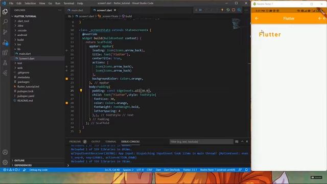Screen dimensions: 327x184
Task: Click the editor minimap
Action: point(236,24)
